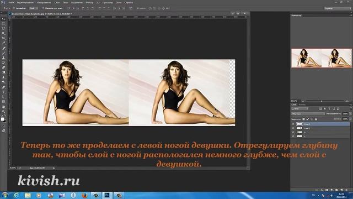
Task: Click Navigator zoom in button
Action: [347, 101]
